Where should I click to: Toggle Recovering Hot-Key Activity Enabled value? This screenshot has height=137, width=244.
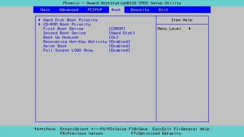pos(119,42)
